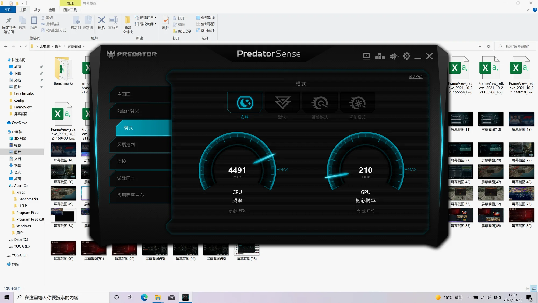Click the 粘贴 ribbon icon
The width and height of the screenshot is (538, 303).
tap(34, 20)
